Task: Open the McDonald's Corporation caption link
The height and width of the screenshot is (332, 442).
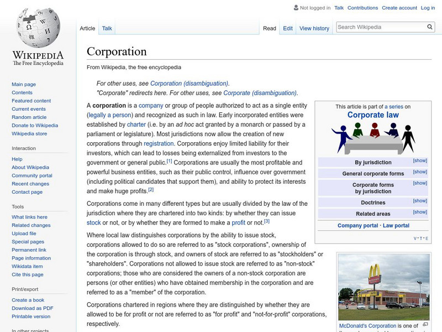Action: pos(367,326)
